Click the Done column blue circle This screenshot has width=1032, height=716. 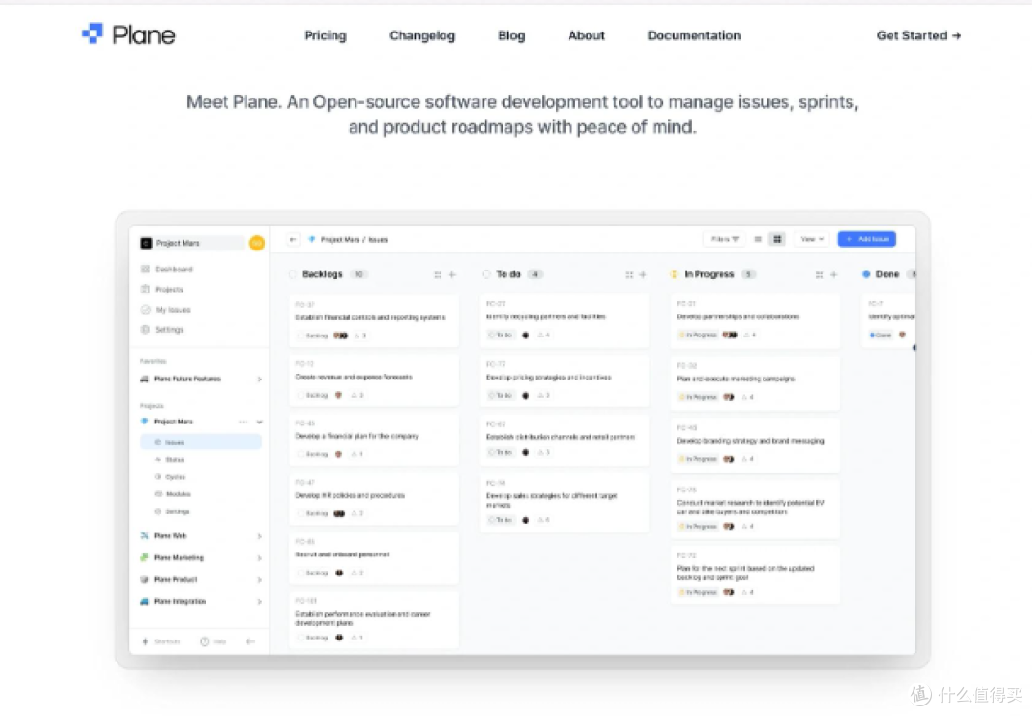coord(866,274)
